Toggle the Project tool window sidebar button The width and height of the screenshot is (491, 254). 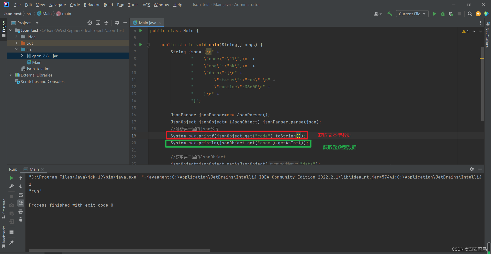4,29
